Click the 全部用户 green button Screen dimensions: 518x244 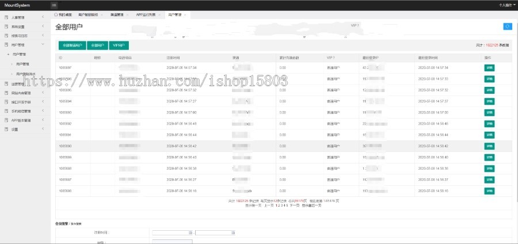tap(97, 45)
